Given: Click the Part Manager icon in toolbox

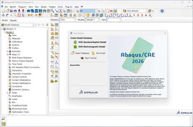Looking at the screenshot, I should (x=56, y=25).
